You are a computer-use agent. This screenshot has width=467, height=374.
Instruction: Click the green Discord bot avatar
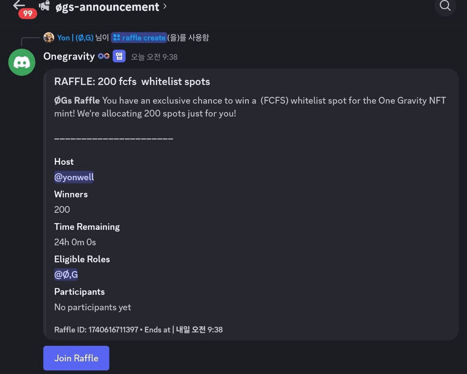pyautogui.click(x=22, y=62)
